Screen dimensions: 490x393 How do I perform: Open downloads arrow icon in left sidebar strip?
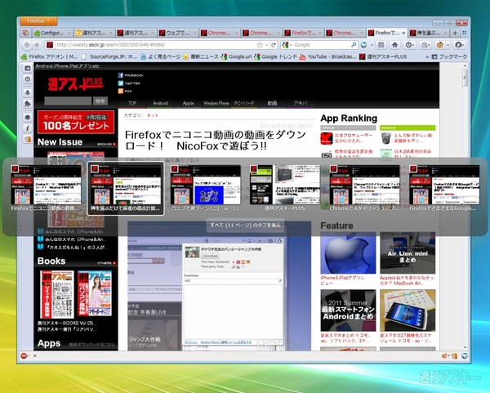(28, 92)
